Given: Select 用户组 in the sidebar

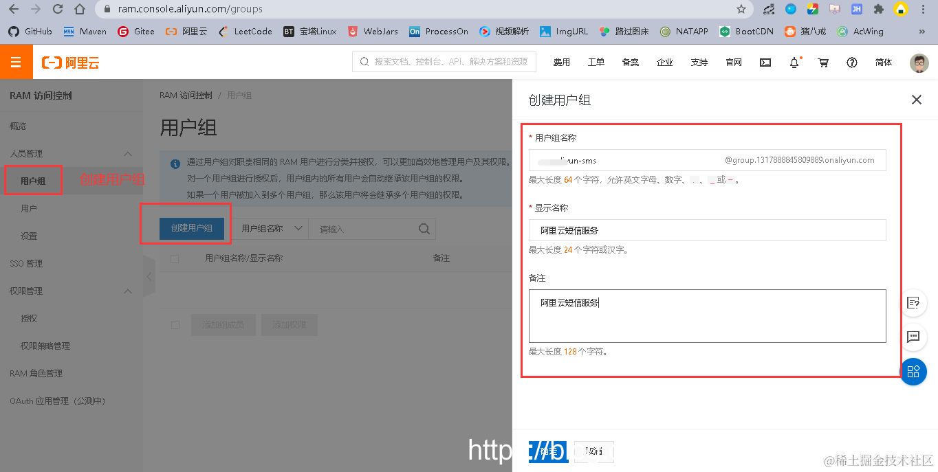Looking at the screenshot, I should tap(33, 181).
